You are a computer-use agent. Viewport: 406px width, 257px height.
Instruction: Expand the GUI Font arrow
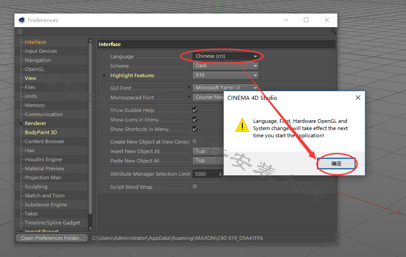point(189,87)
